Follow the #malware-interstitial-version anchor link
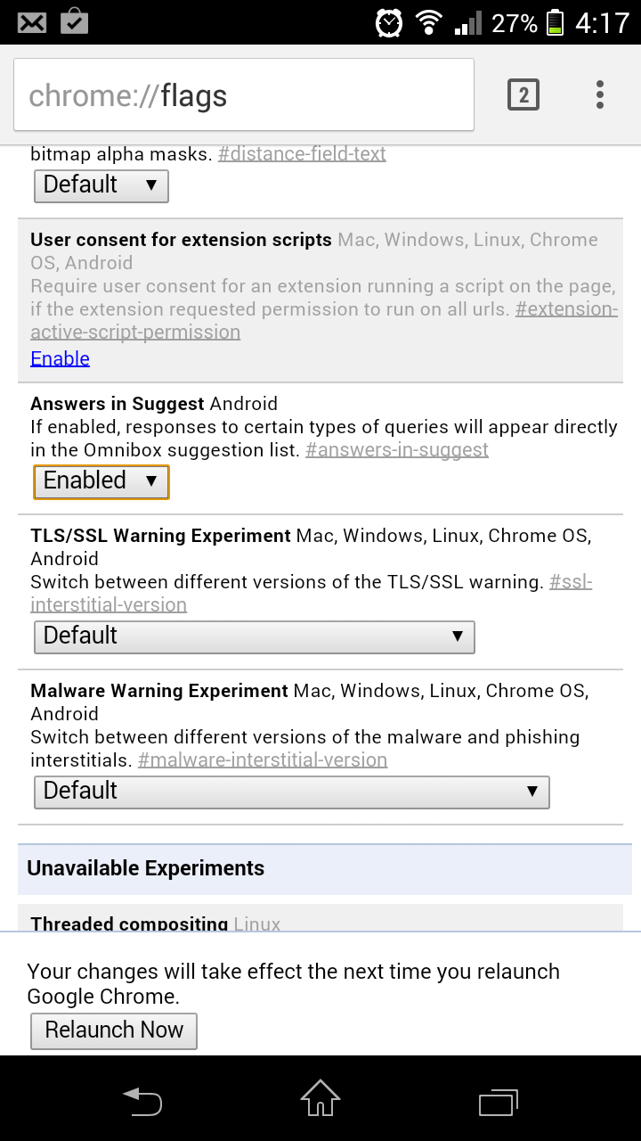Screen dimensions: 641x1141 coord(263,760)
